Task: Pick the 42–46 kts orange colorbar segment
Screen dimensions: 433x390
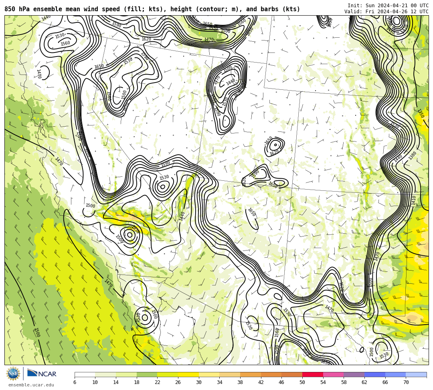Action: coord(271,374)
